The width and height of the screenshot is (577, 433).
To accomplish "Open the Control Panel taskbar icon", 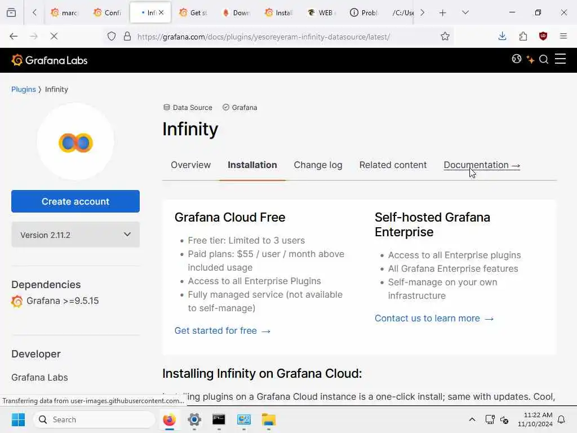I will 243,419.
